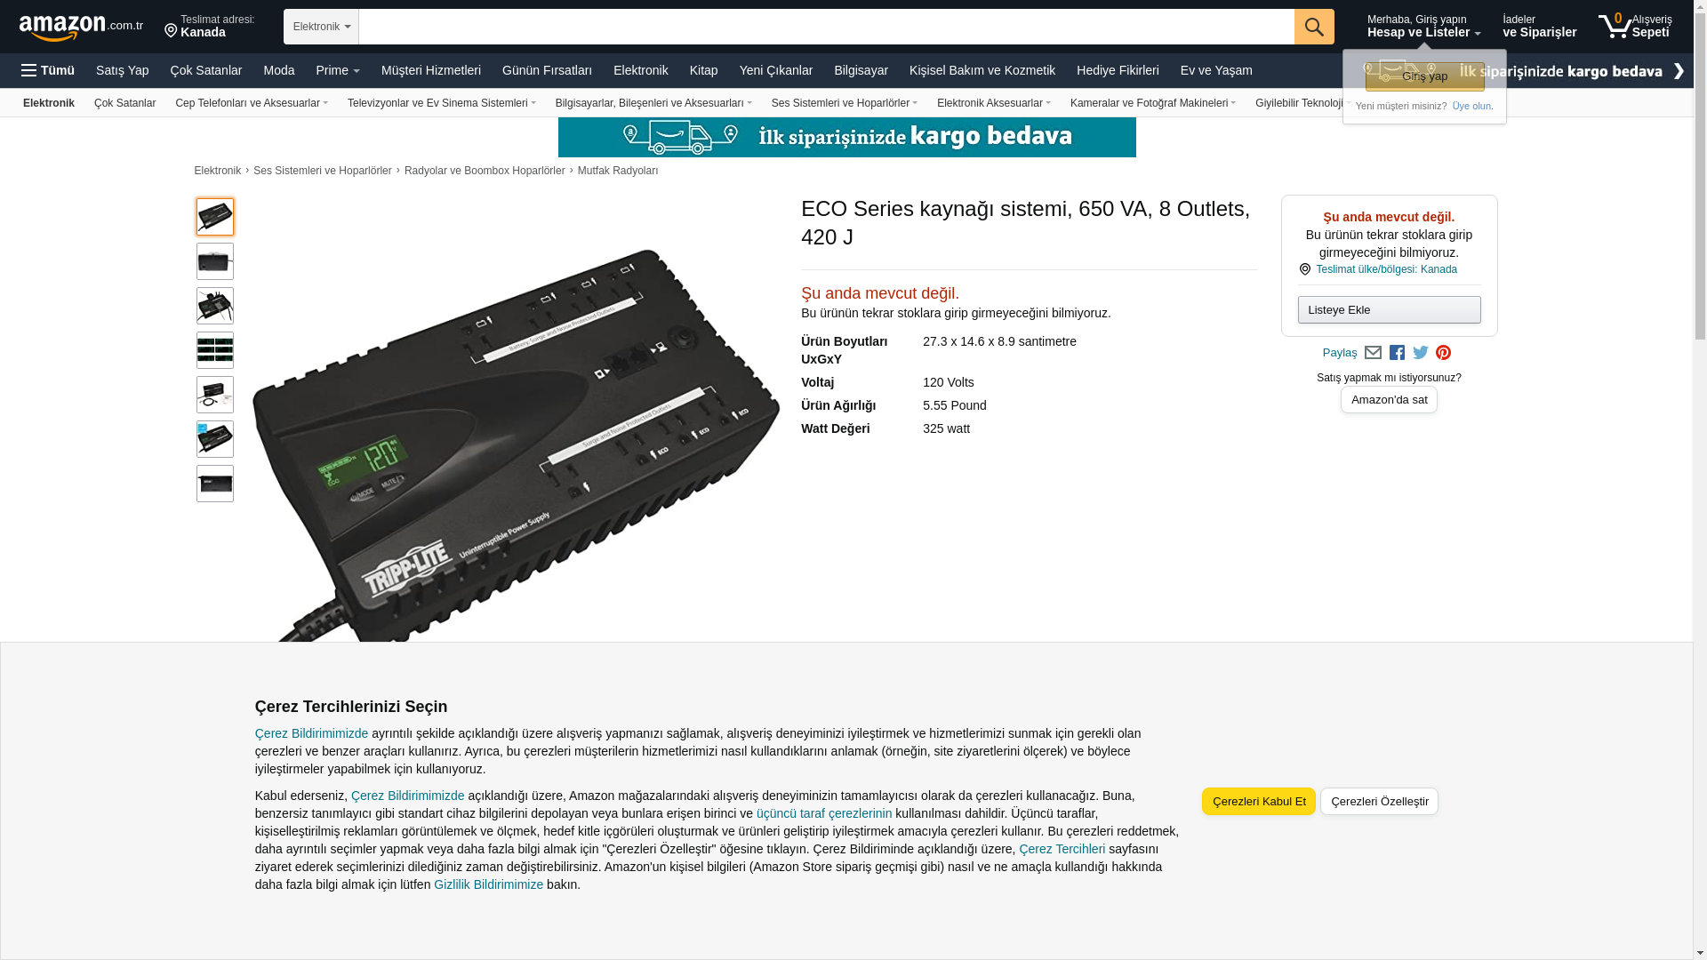Open the Bilgisayar nav item

[x=861, y=70]
